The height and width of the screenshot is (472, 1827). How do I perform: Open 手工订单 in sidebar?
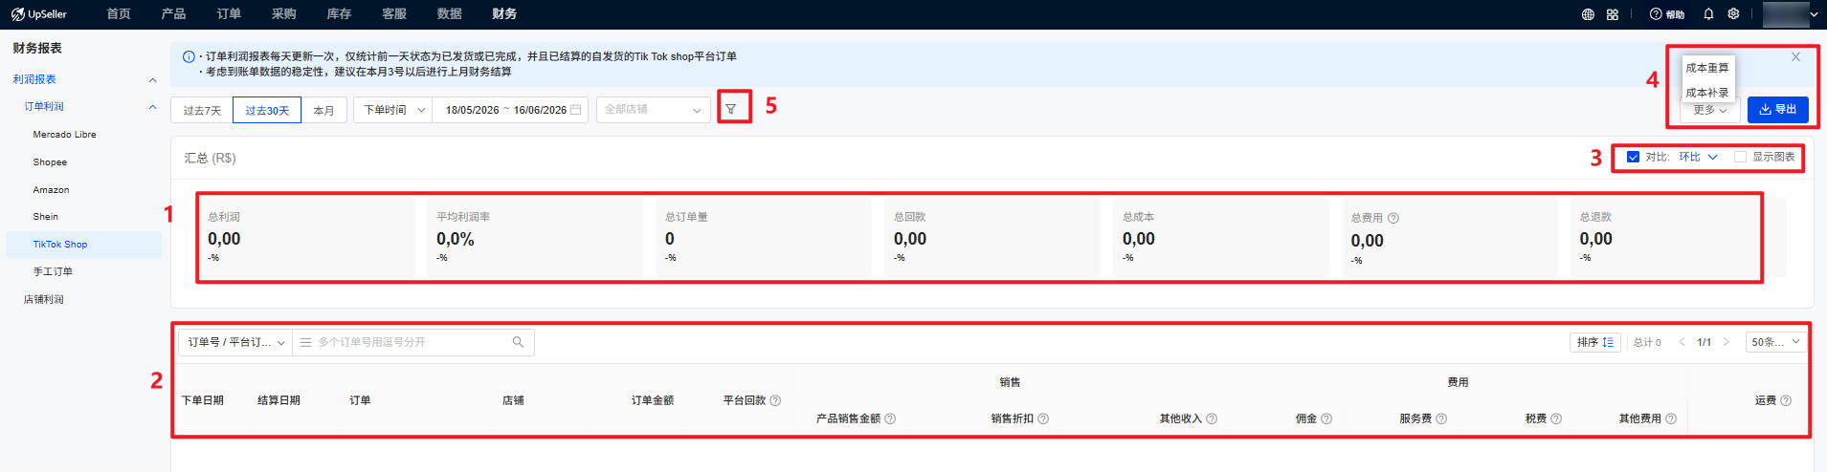pyautogui.click(x=53, y=272)
